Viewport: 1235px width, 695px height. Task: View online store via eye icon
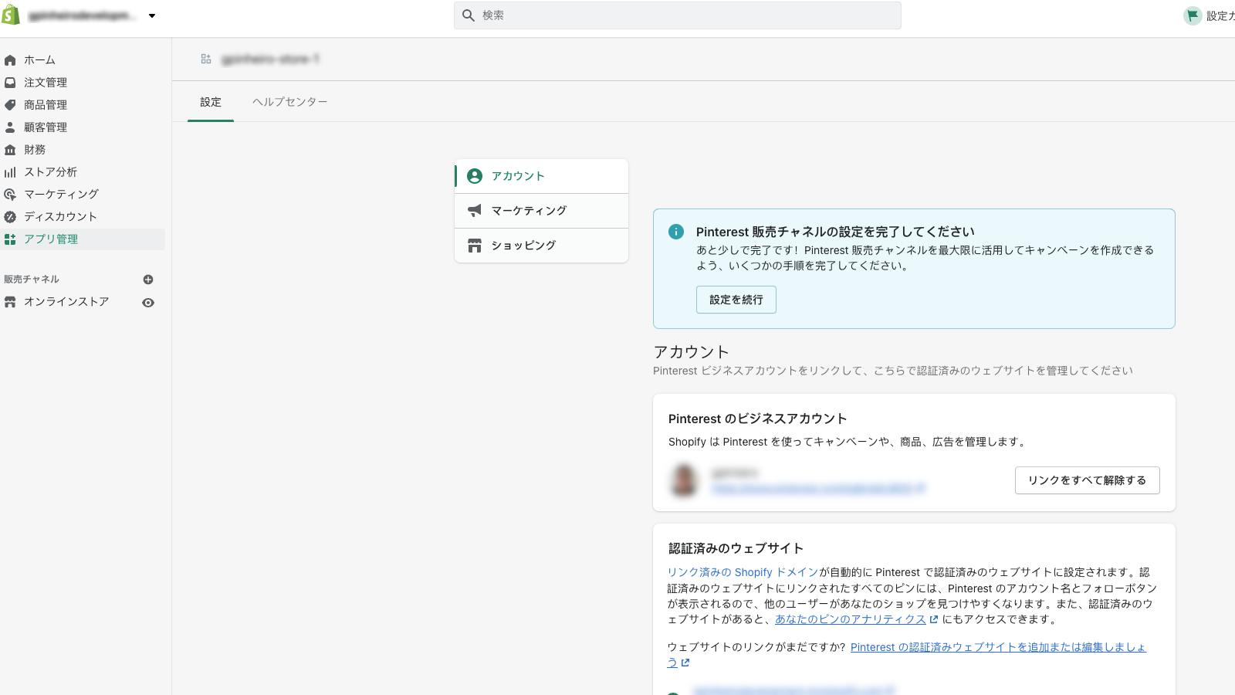click(148, 303)
